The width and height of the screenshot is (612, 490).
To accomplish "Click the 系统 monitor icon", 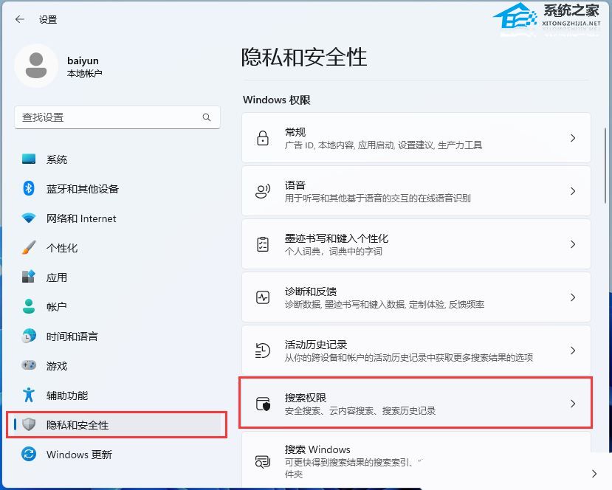I will [x=29, y=159].
